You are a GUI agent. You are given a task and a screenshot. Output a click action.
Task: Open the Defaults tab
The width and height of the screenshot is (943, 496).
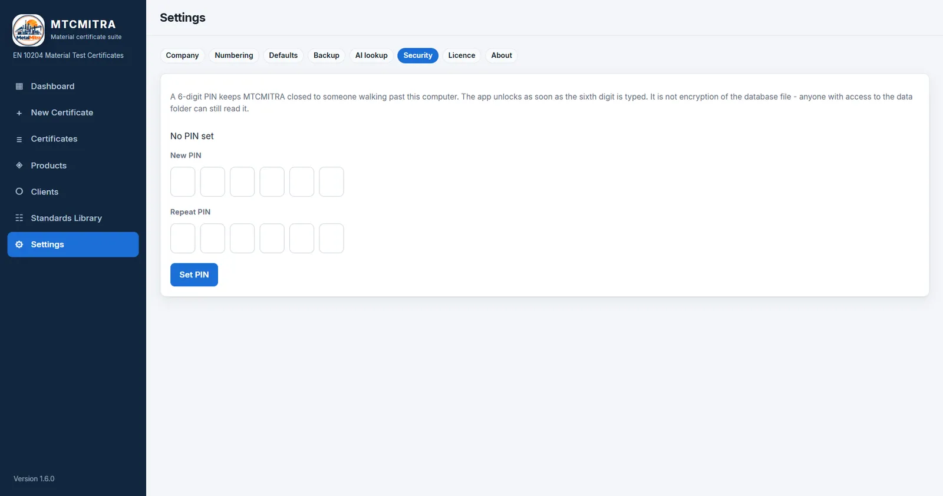click(x=283, y=55)
